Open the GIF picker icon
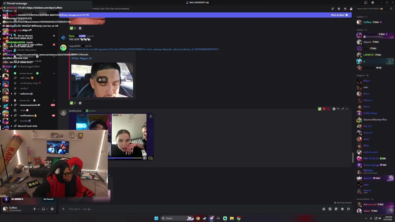 click(330, 209)
